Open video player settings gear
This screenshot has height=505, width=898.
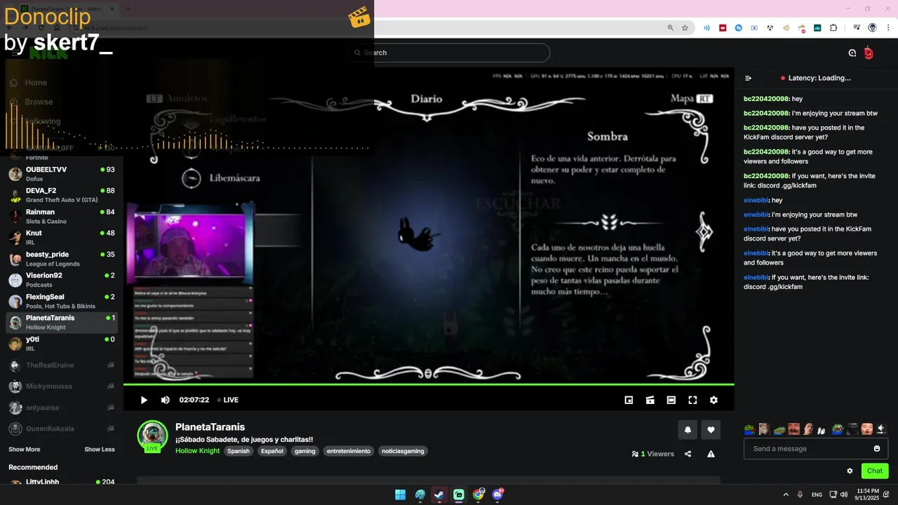click(713, 400)
